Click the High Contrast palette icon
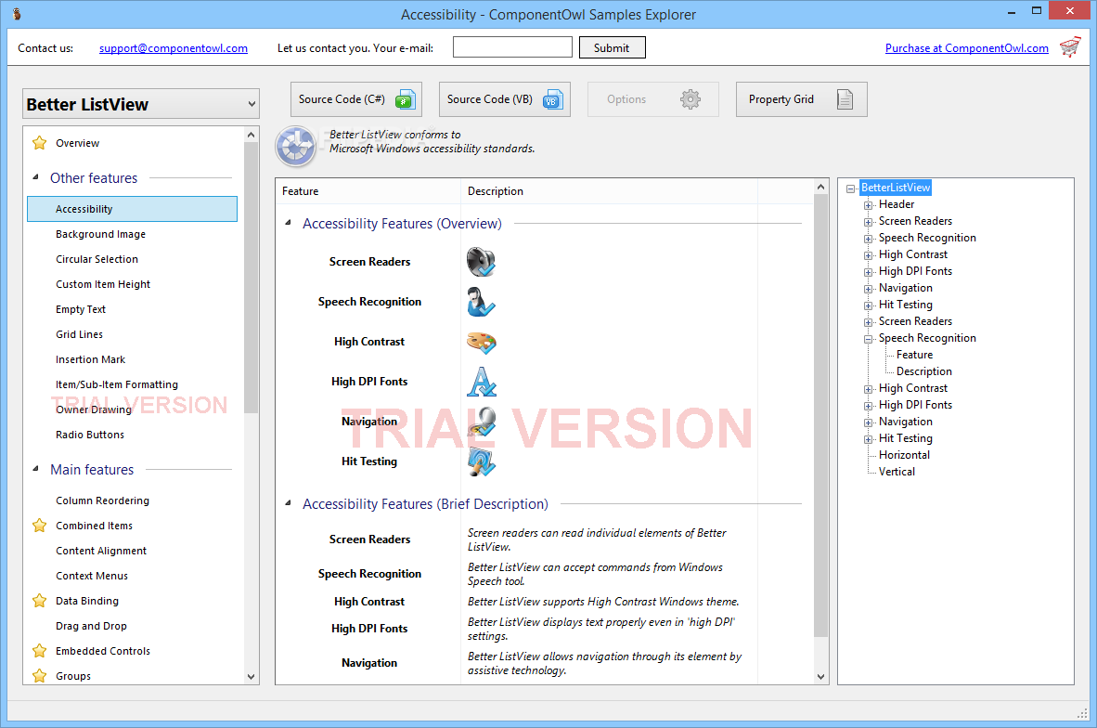This screenshot has width=1097, height=728. click(x=482, y=342)
